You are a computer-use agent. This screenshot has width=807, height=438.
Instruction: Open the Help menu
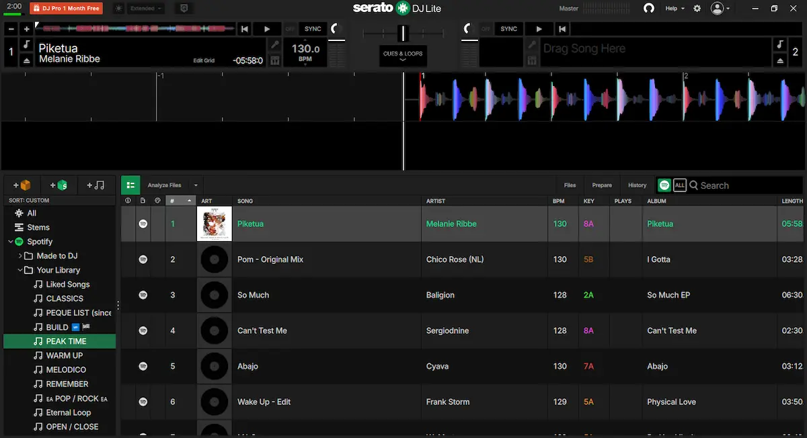pos(675,8)
